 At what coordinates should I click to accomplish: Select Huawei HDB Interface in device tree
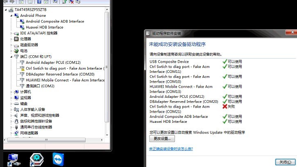pyautogui.click(x=45, y=27)
